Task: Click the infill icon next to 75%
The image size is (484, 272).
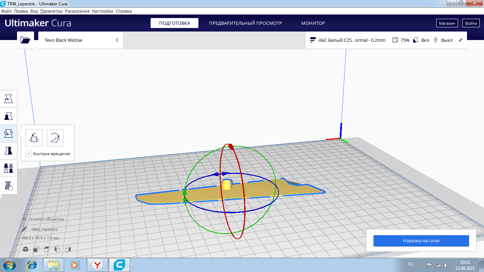Action: pyautogui.click(x=395, y=40)
